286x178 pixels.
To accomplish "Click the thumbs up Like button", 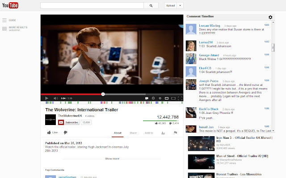I will click(x=52, y=133).
